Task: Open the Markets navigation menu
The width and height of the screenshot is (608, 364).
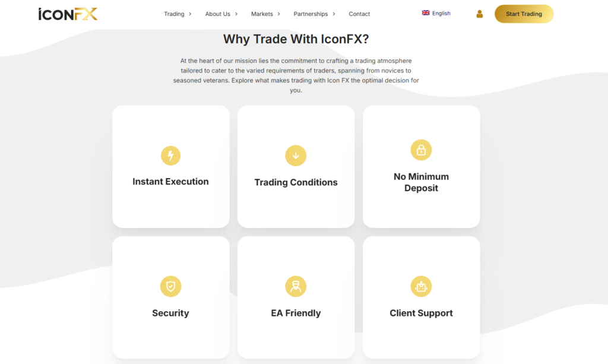Action: point(262,14)
